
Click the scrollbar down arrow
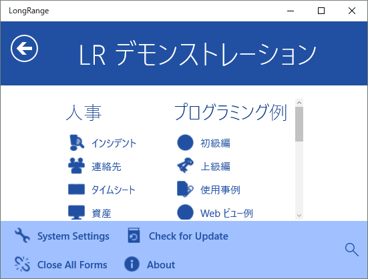[299, 216]
